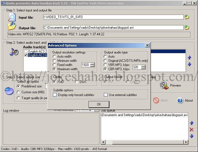
Task: Select Fixed width resolution option
Action: coord(54,65)
